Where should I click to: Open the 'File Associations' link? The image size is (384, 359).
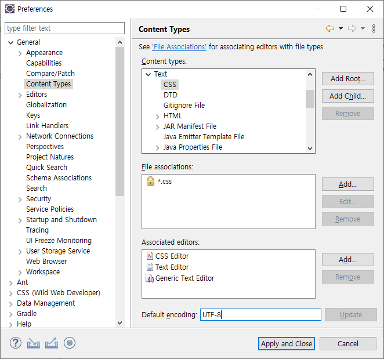click(x=179, y=46)
